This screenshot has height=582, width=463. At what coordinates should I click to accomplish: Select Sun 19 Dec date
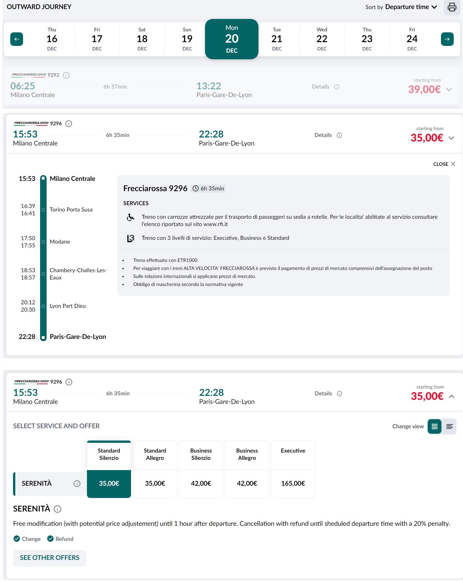click(x=187, y=39)
